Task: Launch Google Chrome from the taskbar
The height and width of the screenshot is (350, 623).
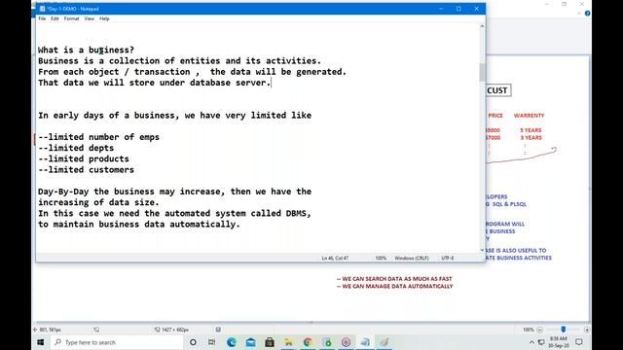Action: coord(308,342)
